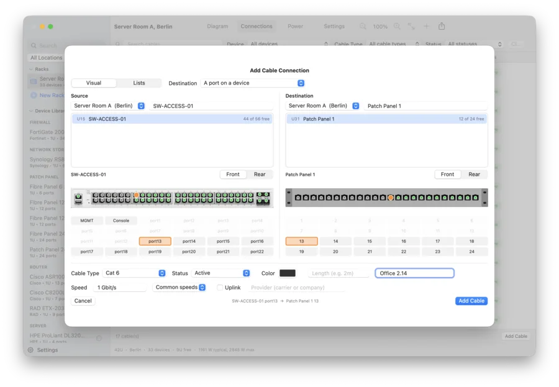Select port13 on the source switch
The width and height of the screenshot is (559, 387).
point(155,242)
